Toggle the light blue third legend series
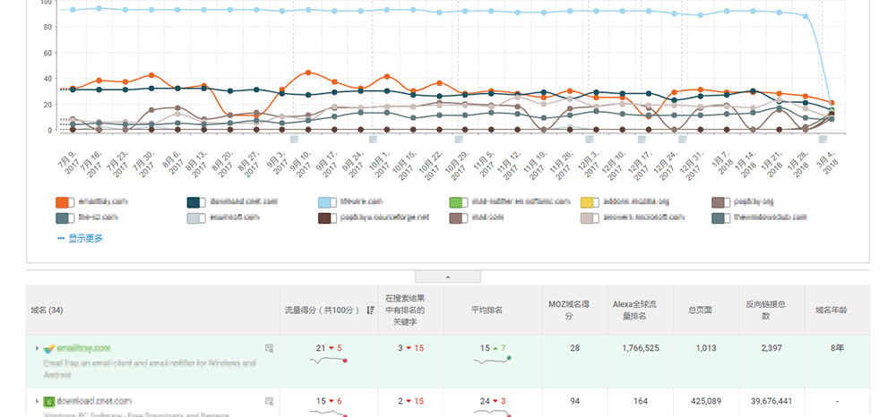Screen dimensions: 896x417 point(326,202)
